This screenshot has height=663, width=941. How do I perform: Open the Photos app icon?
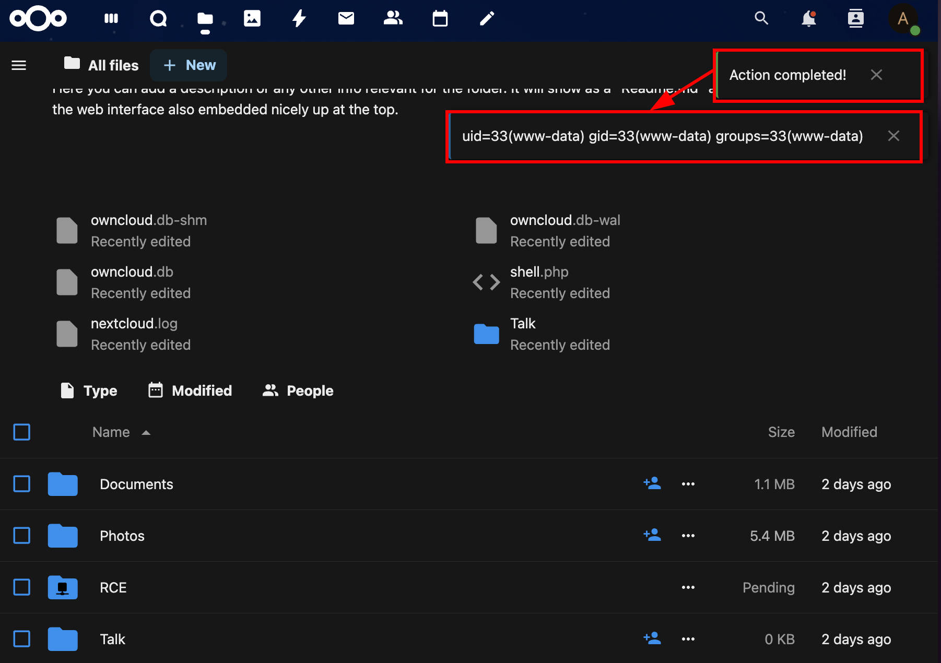pos(252,19)
